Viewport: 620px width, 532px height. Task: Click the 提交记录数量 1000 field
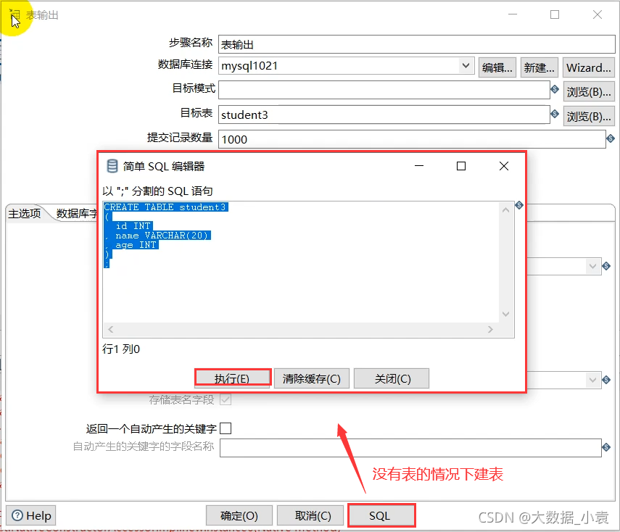412,139
